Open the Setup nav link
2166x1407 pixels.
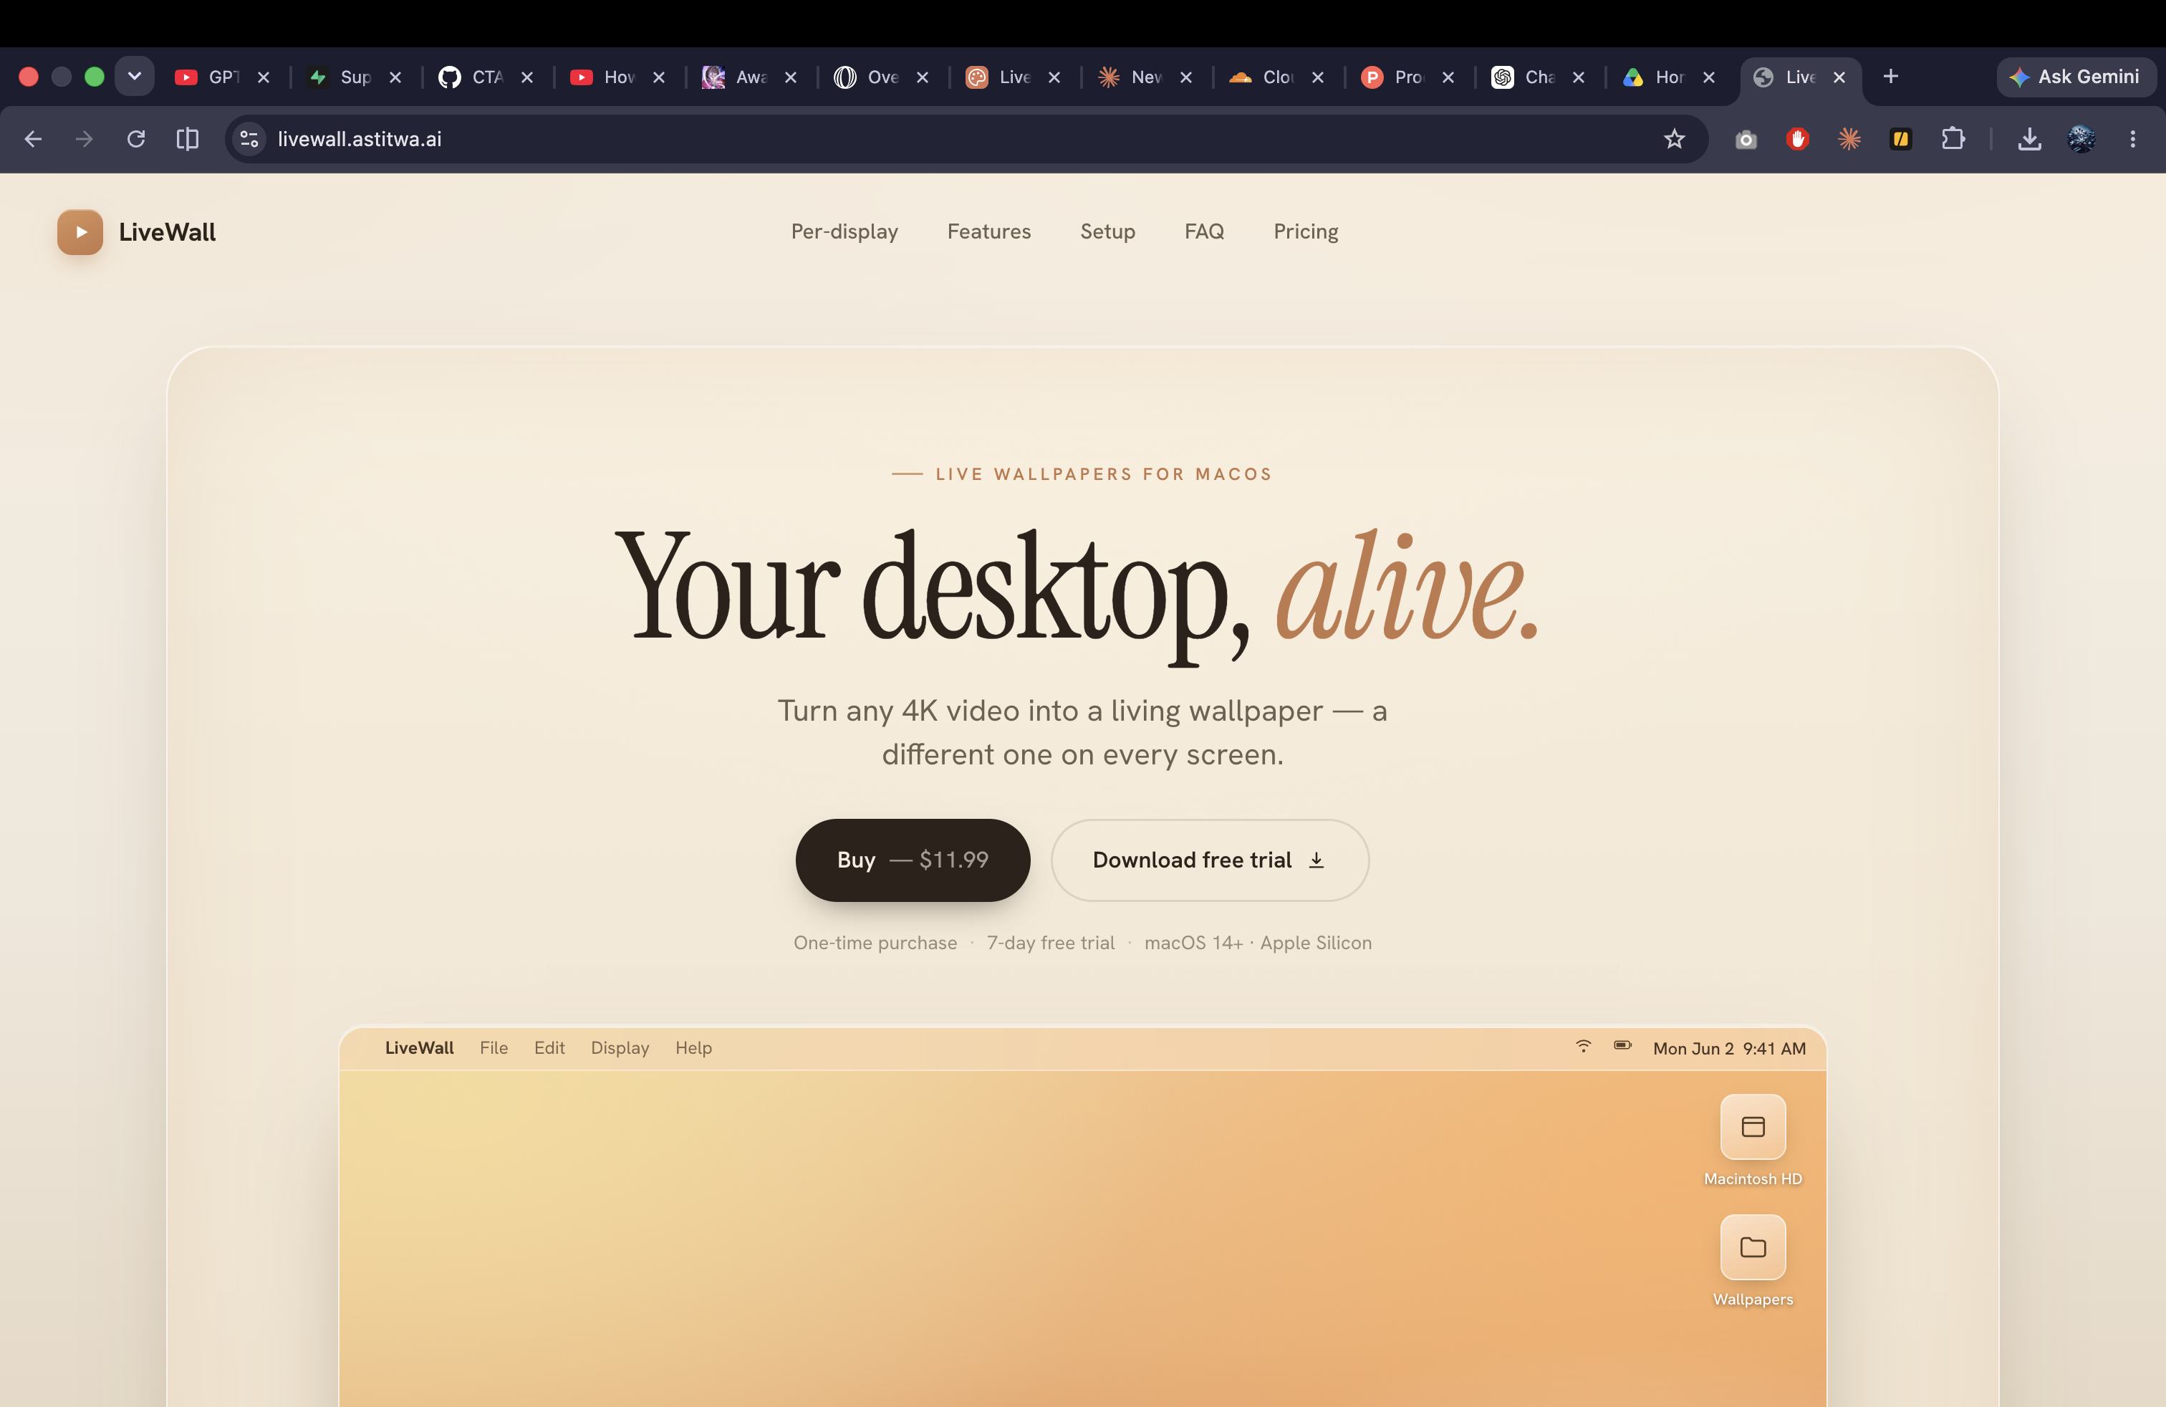tap(1107, 231)
